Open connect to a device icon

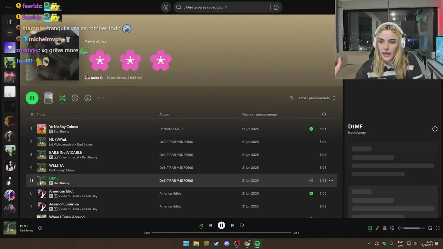point(392,228)
